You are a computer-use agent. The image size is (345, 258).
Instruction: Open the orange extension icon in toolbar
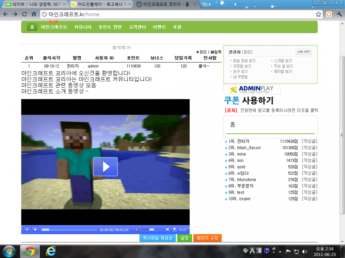(329, 14)
